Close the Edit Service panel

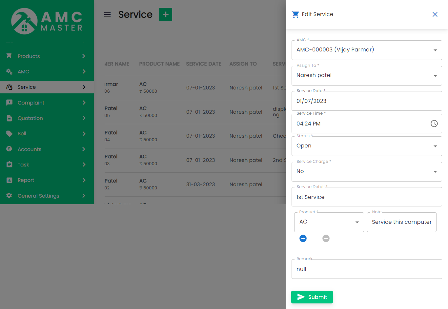(x=435, y=14)
